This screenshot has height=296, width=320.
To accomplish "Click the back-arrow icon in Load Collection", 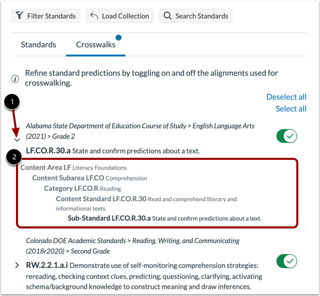I will pyautogui.click(x=94, y=15).
